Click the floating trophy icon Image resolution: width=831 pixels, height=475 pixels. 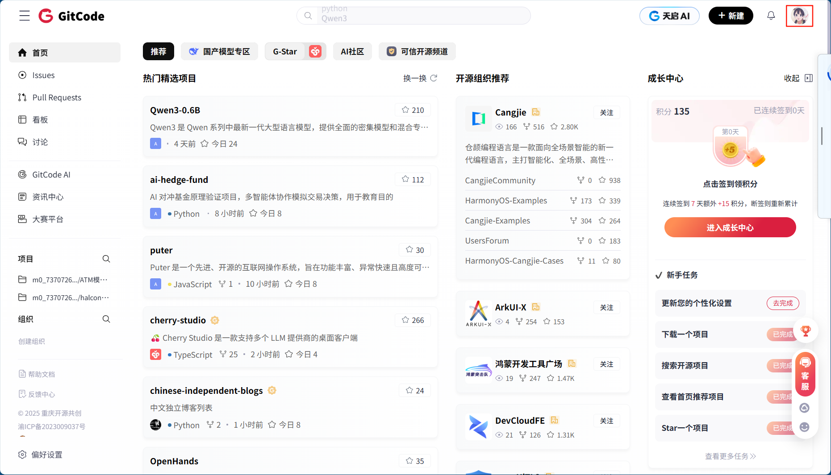(x=806, y=331)
